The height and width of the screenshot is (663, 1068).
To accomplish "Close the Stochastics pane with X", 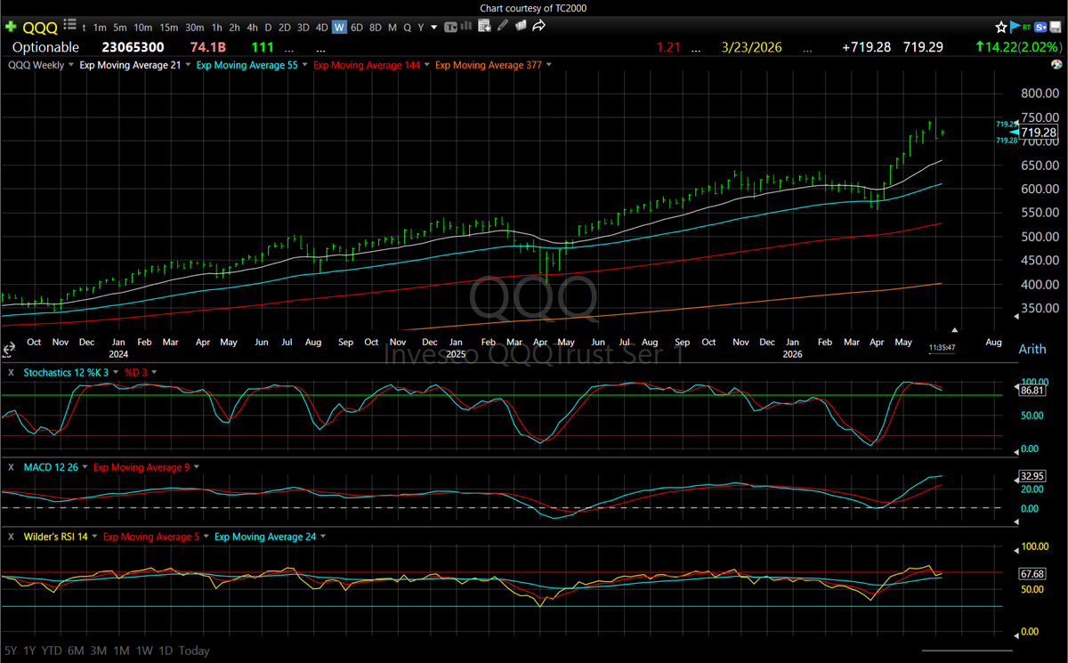I will [x=11, y=372].
